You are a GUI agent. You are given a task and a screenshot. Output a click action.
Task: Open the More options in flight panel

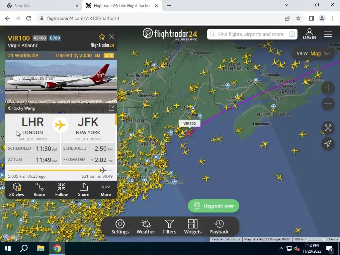[x=106, y=190]
